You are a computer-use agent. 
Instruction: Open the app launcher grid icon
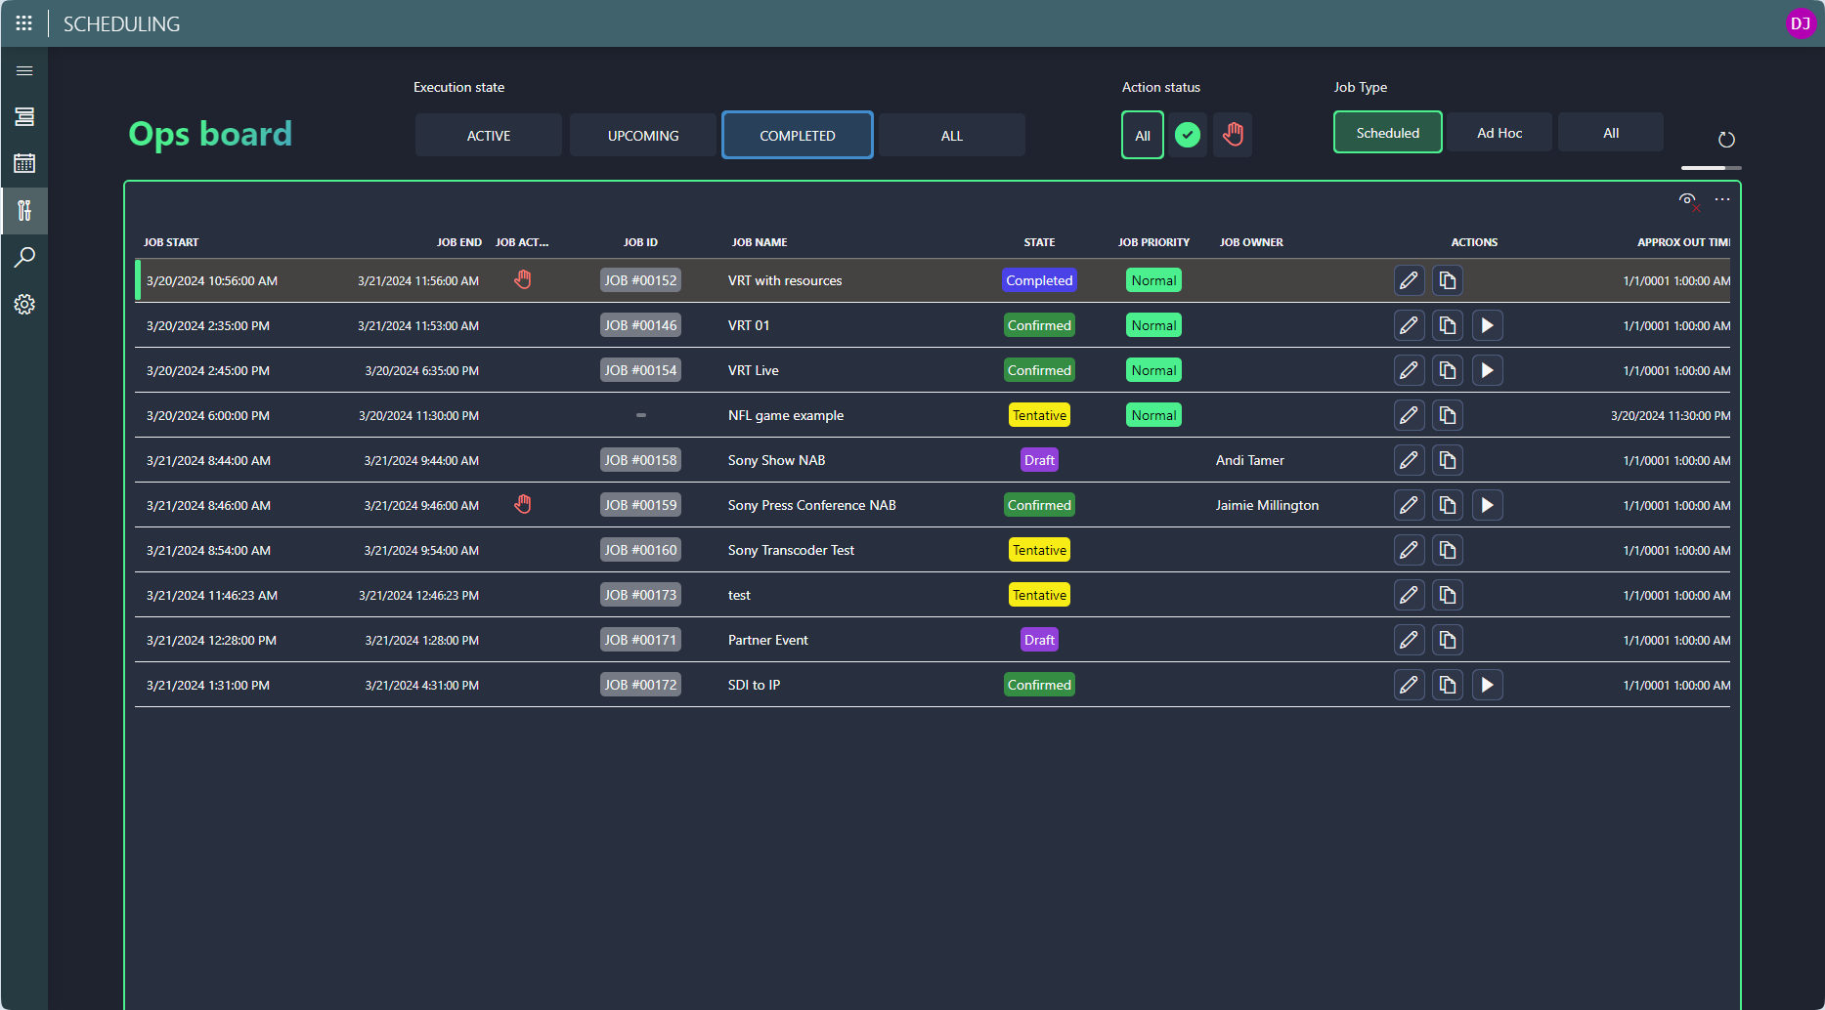click(x=24, y=23)
